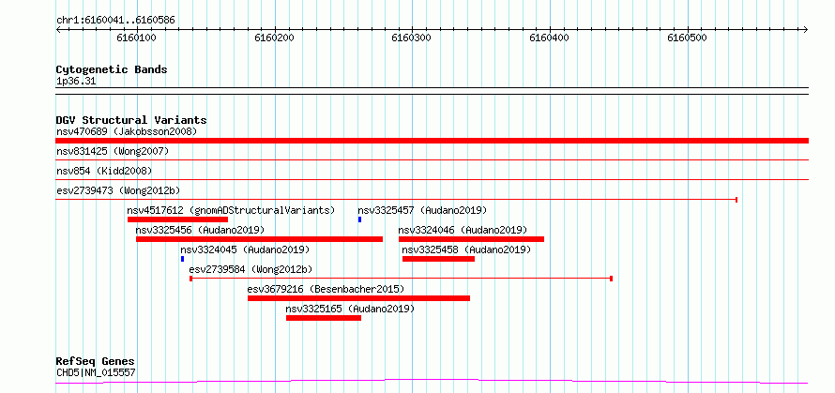835x393 pixels.
Task: Select the nsv831425 (Wong2007) variant label
Action: [x=113, y=151]
